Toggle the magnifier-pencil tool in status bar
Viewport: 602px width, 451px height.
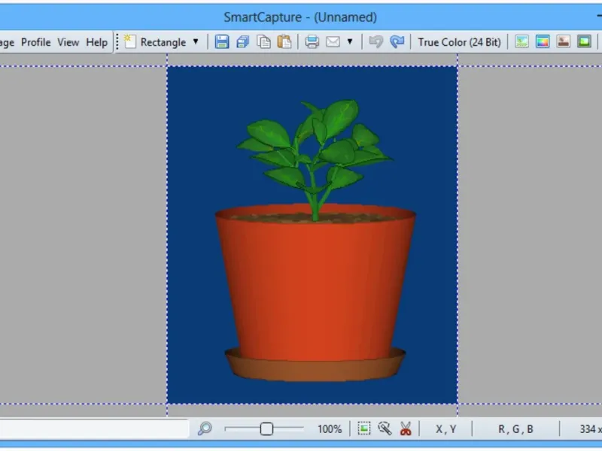(x=385, y=428)
